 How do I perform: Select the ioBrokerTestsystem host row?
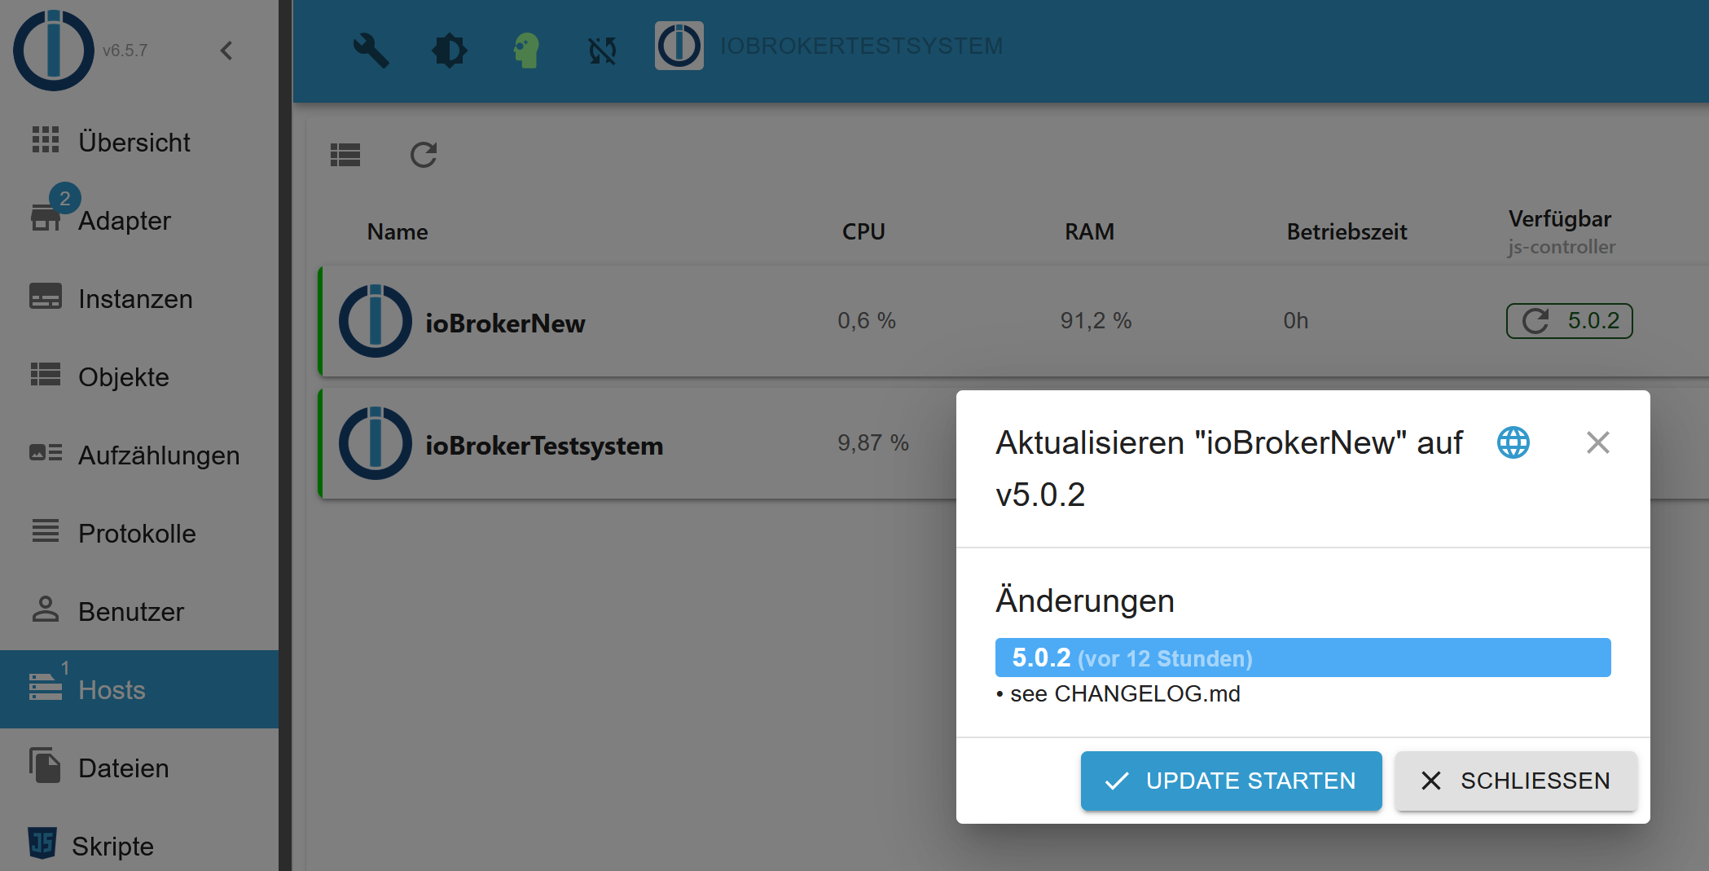(543, 445)
